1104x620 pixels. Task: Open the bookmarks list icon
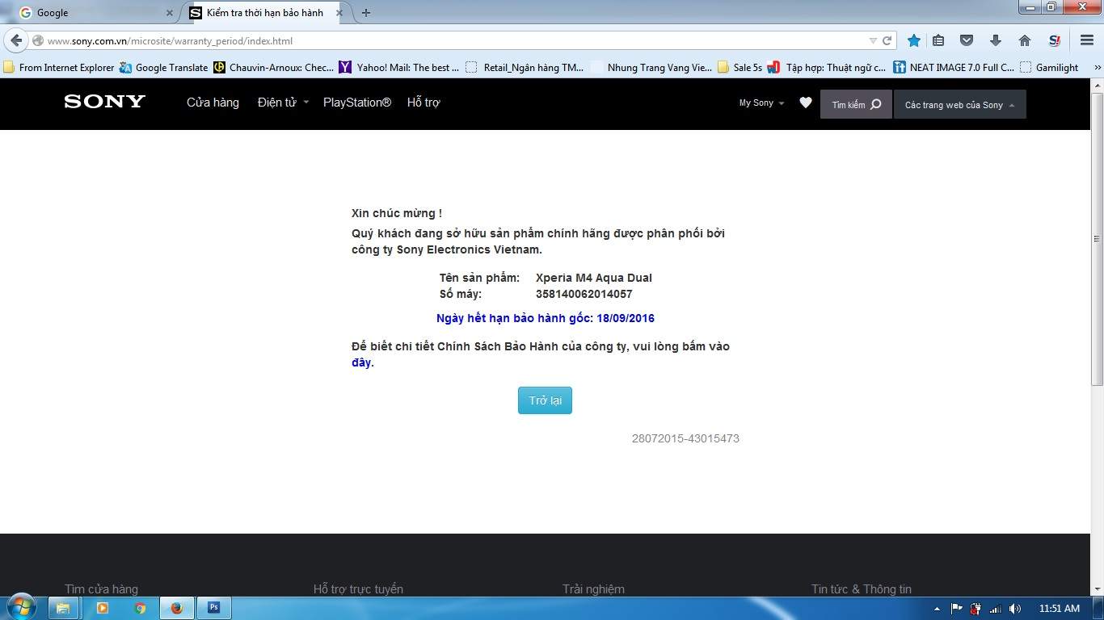pos(938,40)
